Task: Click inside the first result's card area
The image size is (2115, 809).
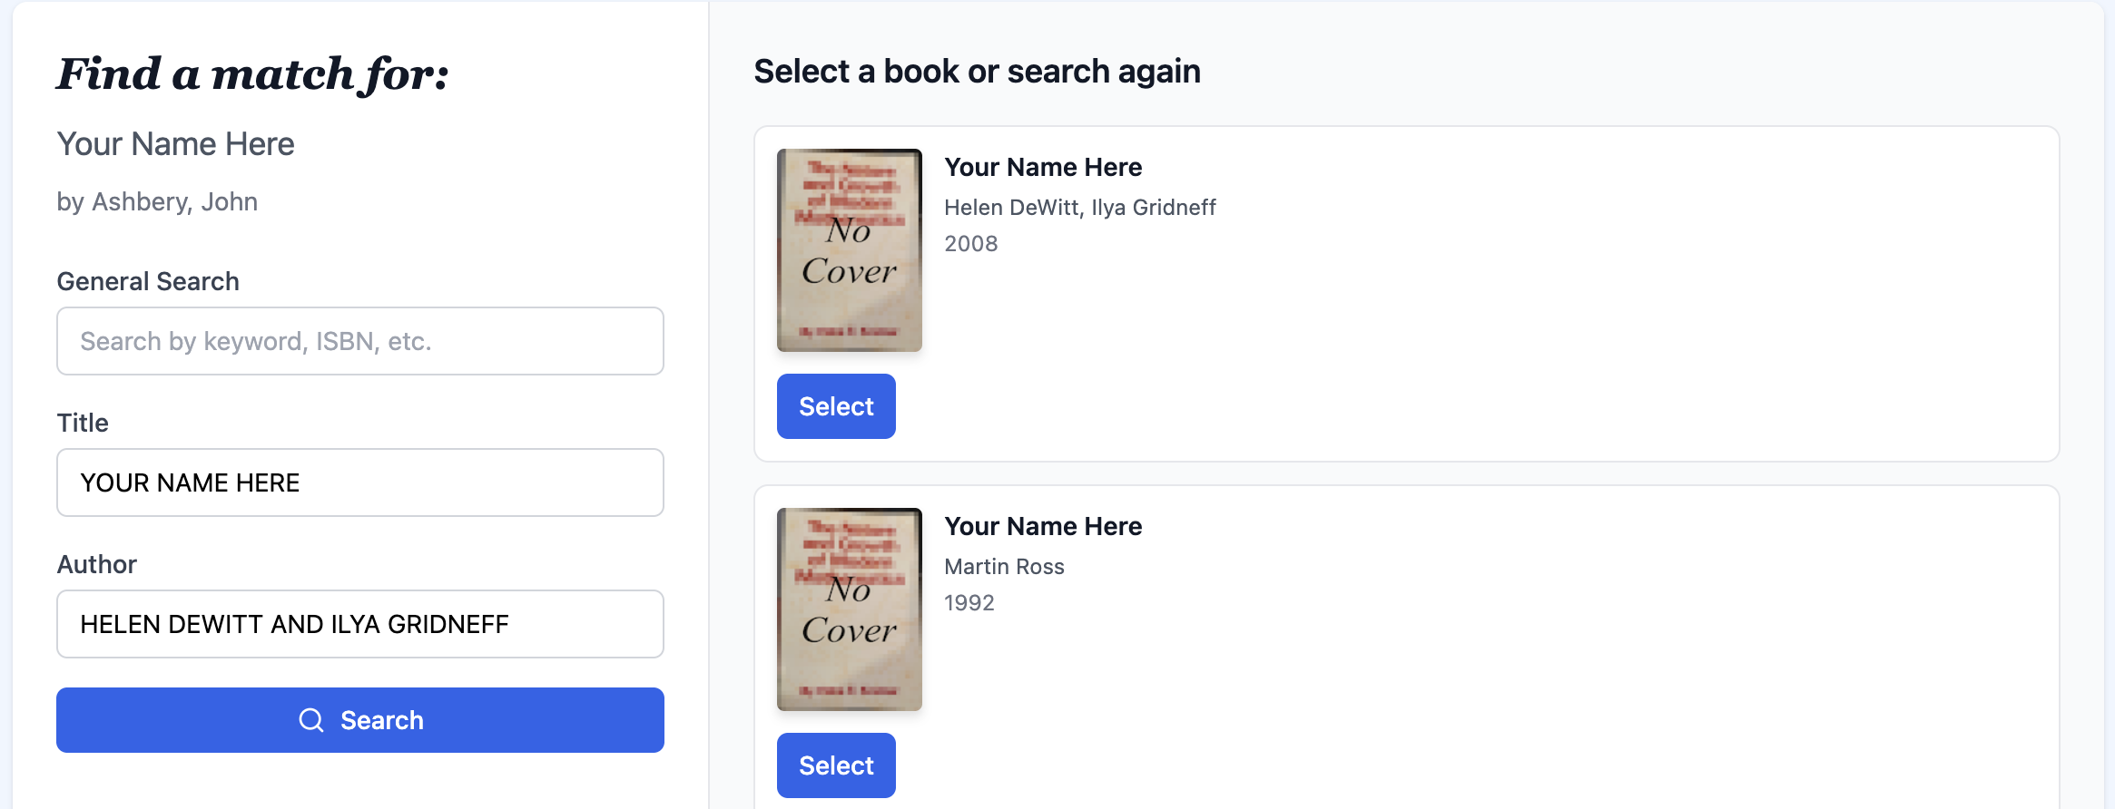Action: click(1543, 290)
